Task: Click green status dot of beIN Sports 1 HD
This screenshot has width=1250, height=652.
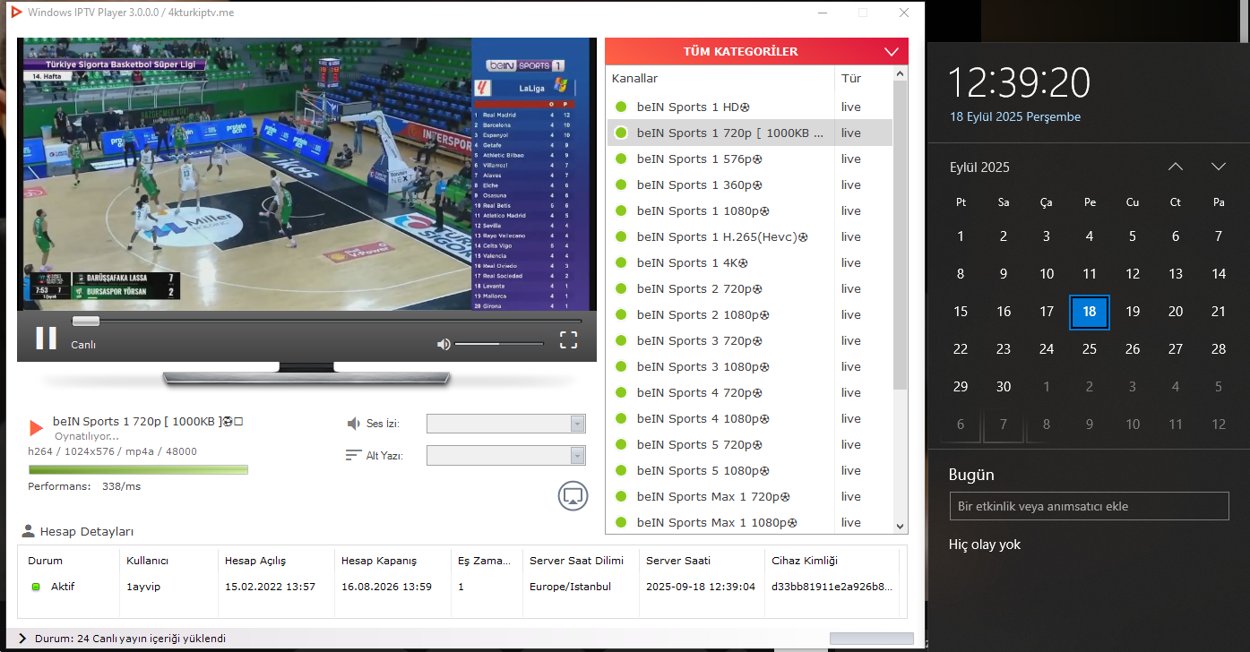Action: (620, 107)
